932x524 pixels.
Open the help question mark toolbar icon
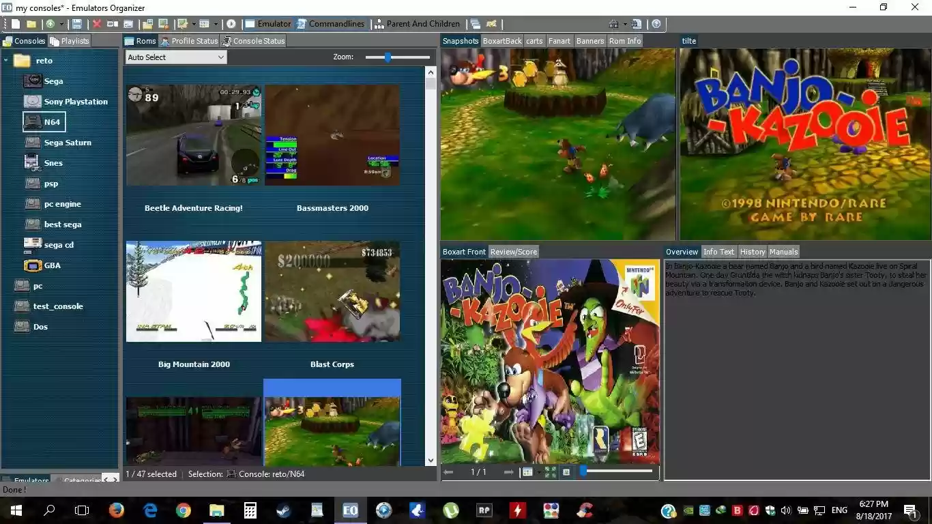[x=656, y=24]
